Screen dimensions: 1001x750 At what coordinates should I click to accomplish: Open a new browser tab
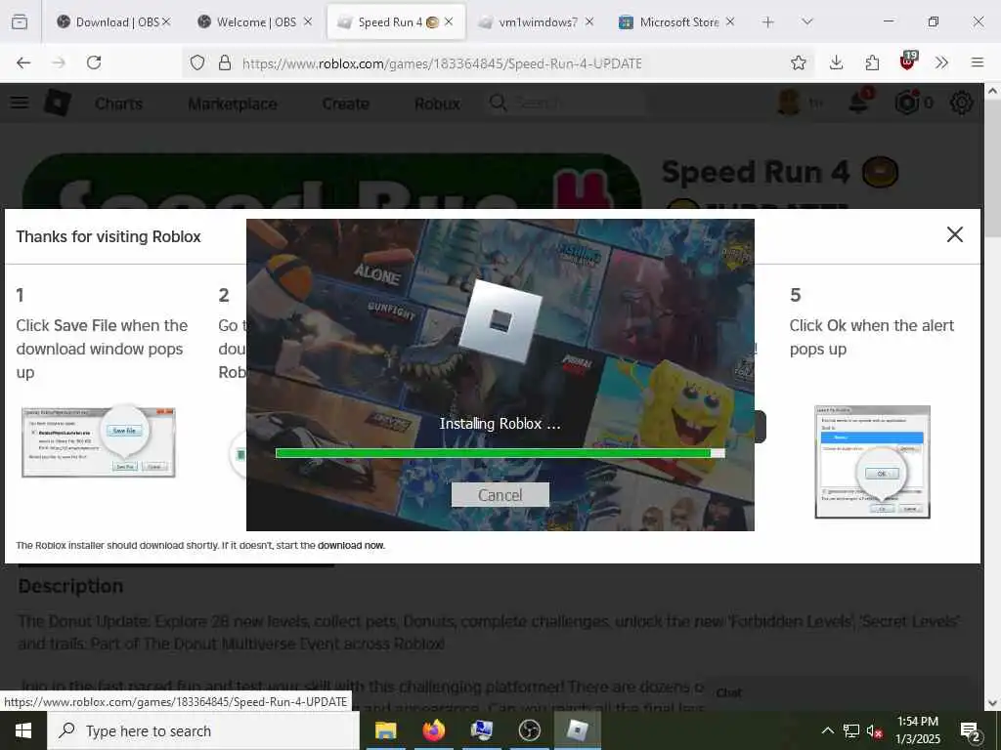768,22
